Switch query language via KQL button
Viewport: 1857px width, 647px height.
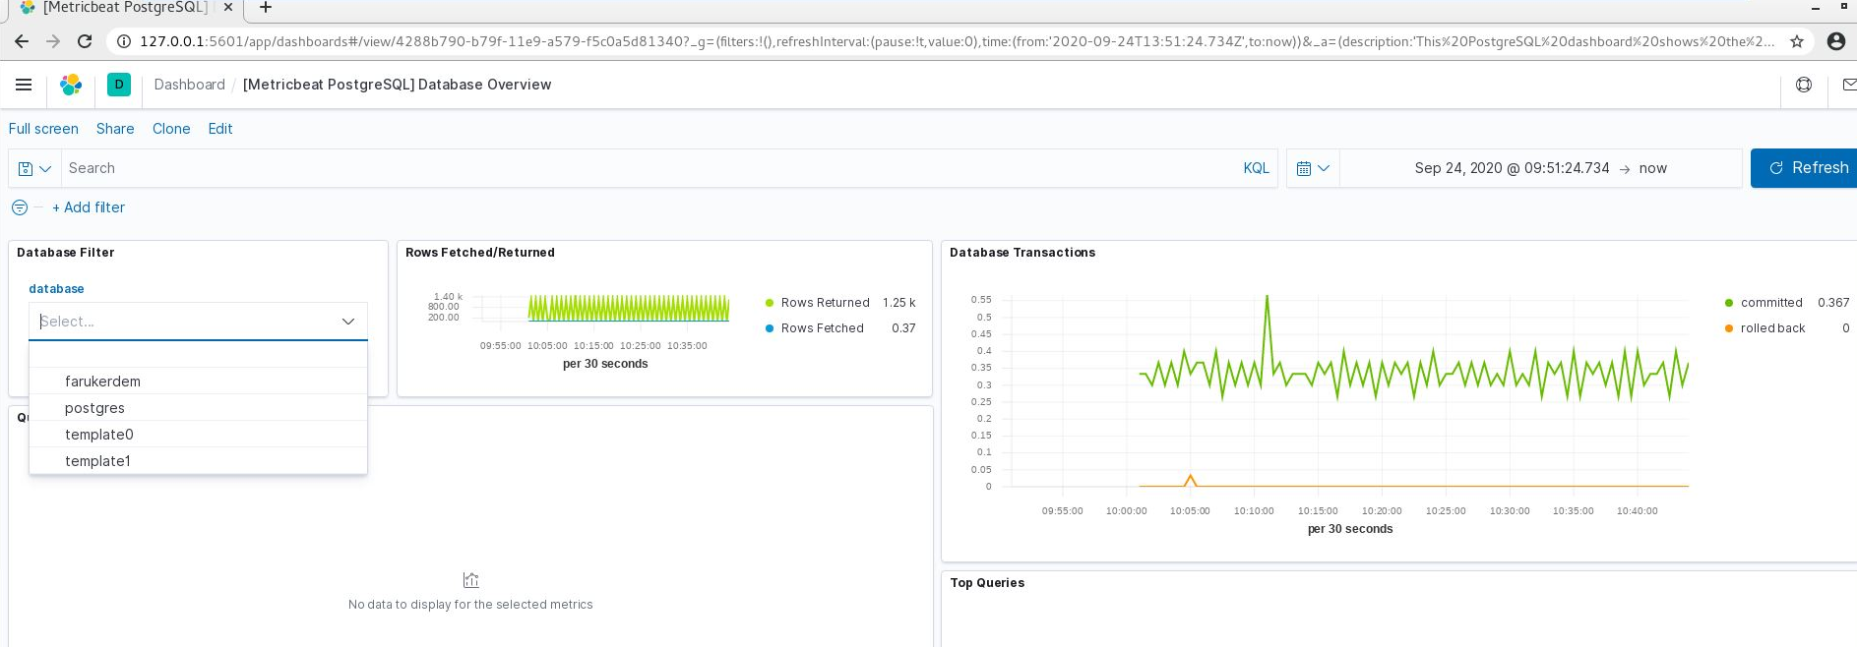coord(1256,168)
